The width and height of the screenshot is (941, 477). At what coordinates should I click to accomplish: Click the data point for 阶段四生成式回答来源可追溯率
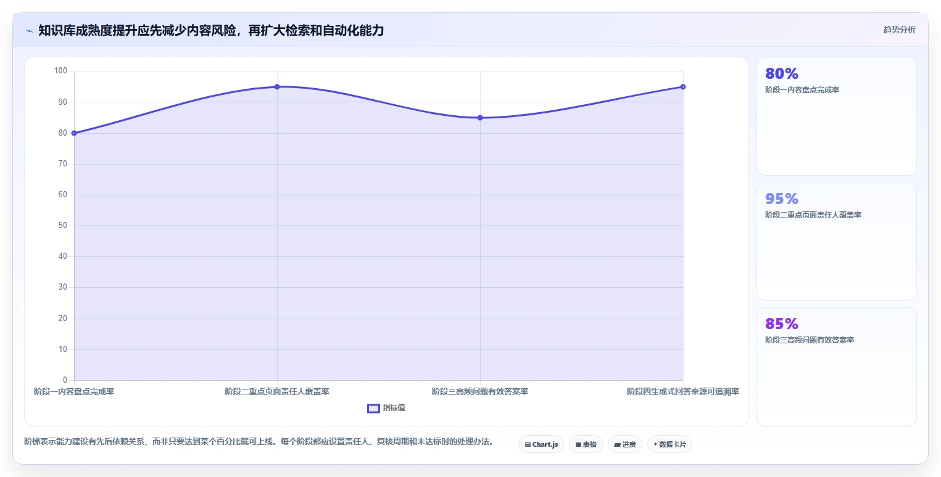683,87
